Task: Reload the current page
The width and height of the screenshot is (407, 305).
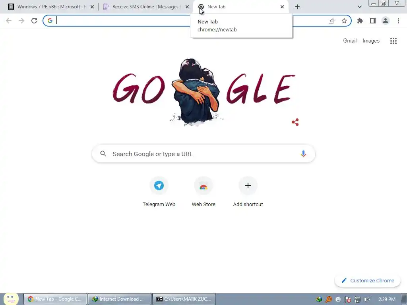Action: tap(34, 21)
